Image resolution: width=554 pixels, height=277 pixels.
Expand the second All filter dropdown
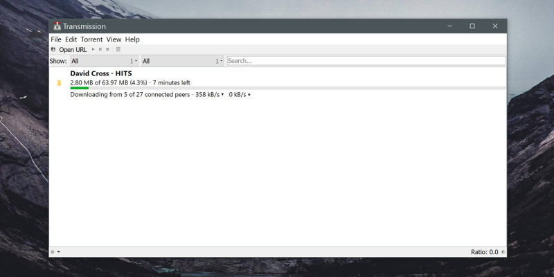point(183,61)
